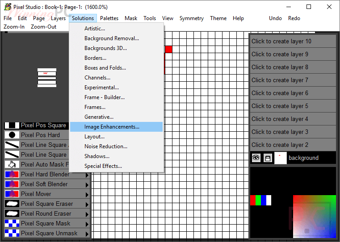340x242 pixels.
Task: Click Zoom-In
Action: click(14, 27)
